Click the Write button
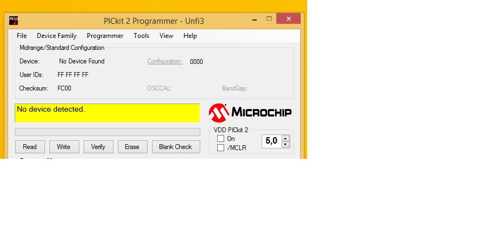Image resolution: width=495 pixels, height=239 pixels. [64, 147]
